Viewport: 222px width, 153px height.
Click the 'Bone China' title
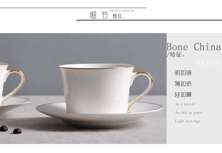(194, 47)
